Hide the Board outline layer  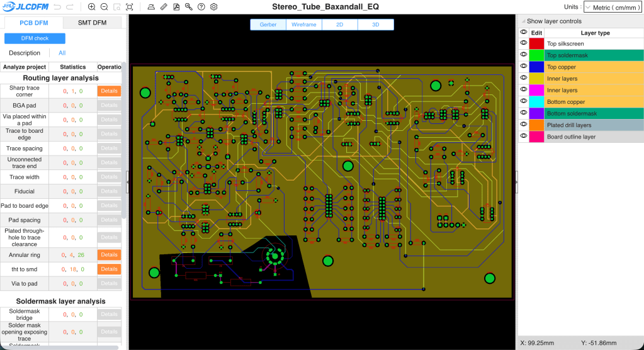coord(524,137)
